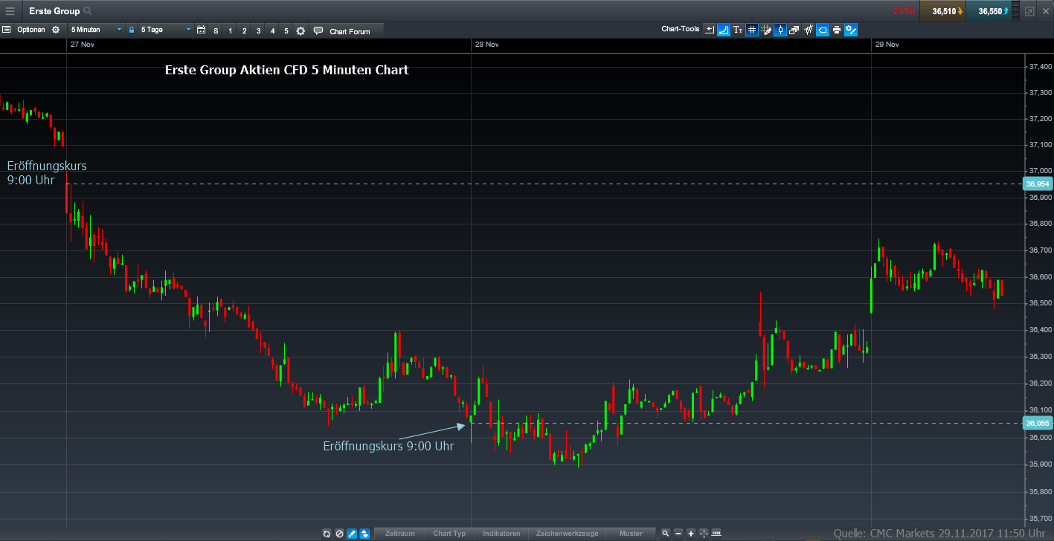Click the sell price 36,510 button
Screen dimensions: 1054x541
[942, 11]
